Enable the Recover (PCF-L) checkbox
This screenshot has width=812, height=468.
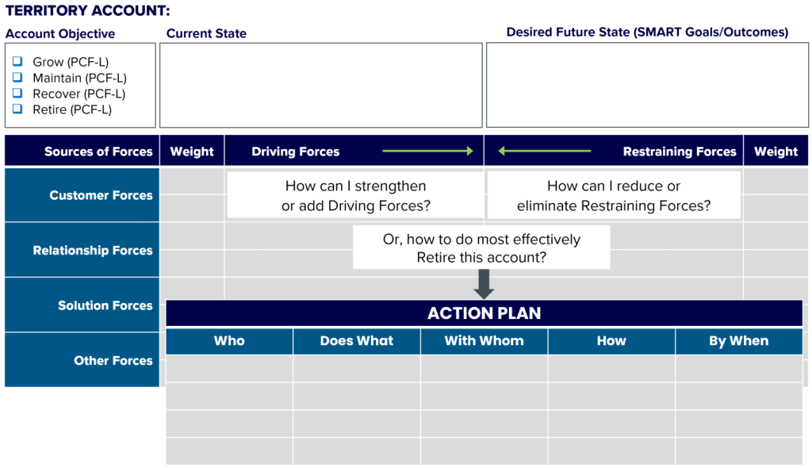click(17, 93)
